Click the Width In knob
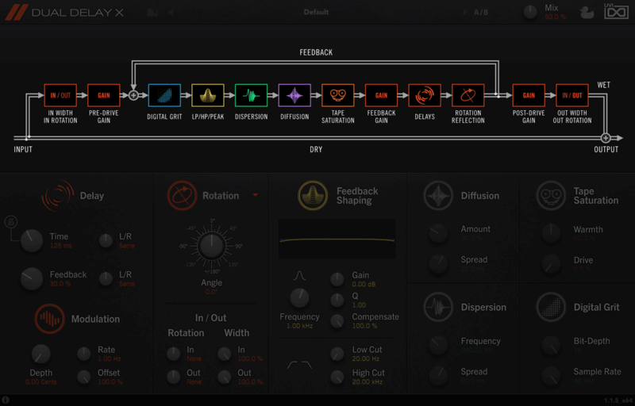The height and width of the screenshot is (406, 635). (225, 354)
